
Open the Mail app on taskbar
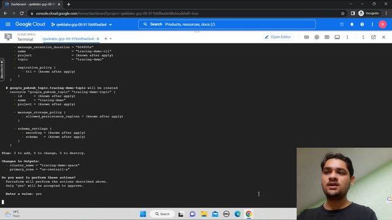215,214
